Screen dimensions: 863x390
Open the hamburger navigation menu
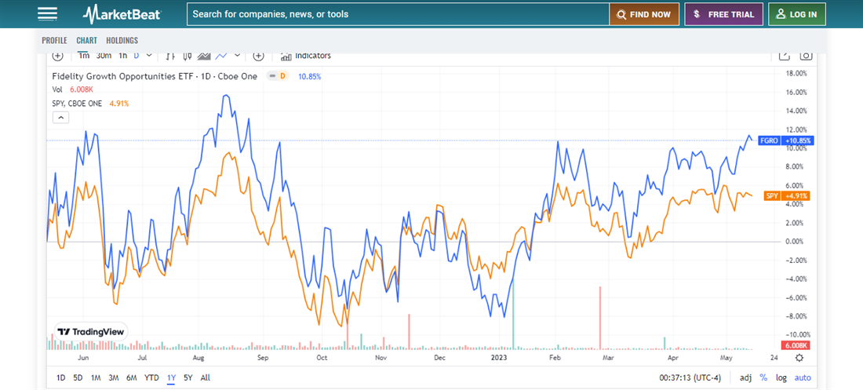tap(47, 14)
